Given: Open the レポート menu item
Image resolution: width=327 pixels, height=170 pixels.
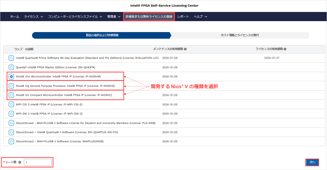Looking at the screenshot, I should (x=183, y=17).
